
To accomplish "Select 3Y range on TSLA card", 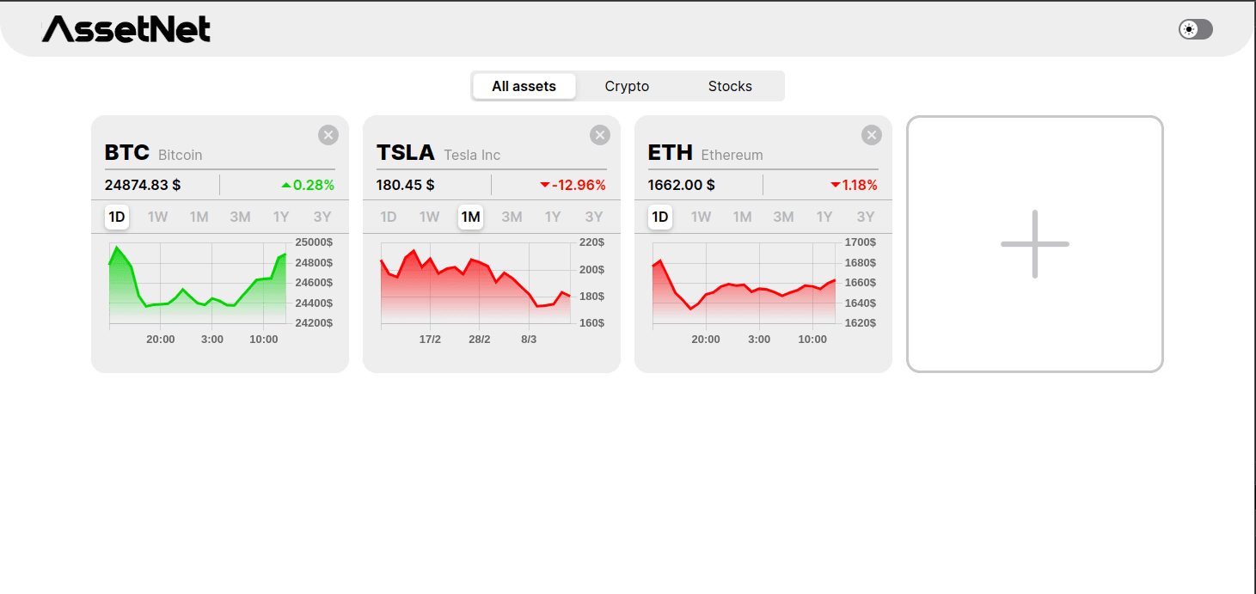I will tap(594, 217).
